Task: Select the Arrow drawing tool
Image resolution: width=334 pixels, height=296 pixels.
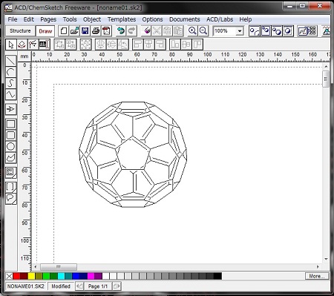Action: point(10,109)
